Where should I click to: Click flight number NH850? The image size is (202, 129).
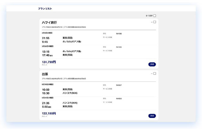click(119, 99)
